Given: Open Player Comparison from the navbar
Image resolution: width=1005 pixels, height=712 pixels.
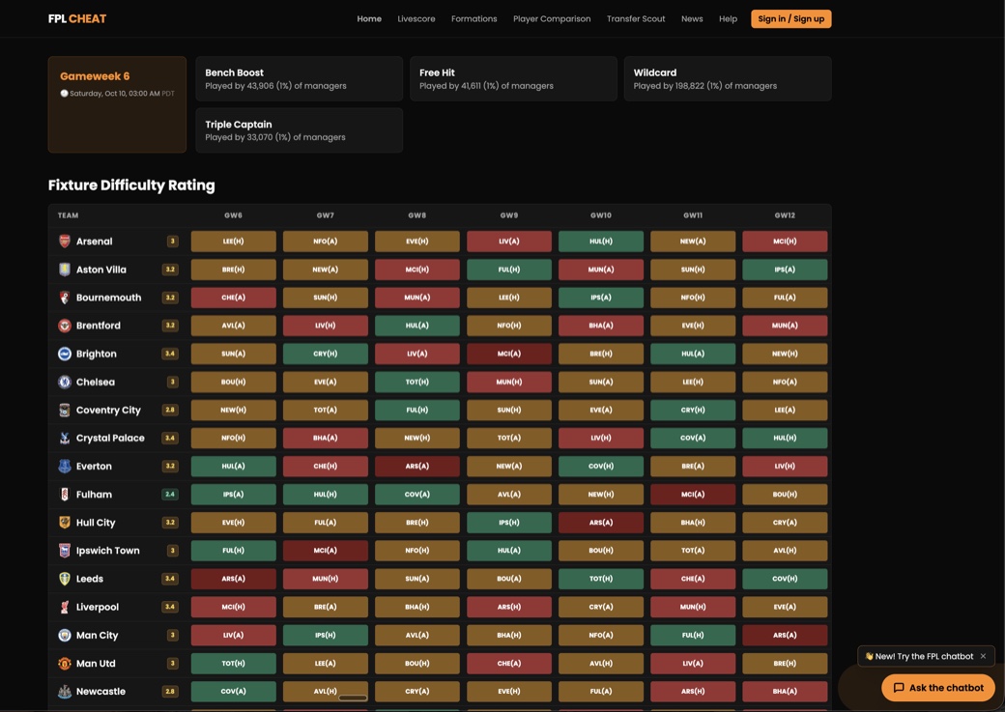Looking at the screenshot, I should click(552, 19).
